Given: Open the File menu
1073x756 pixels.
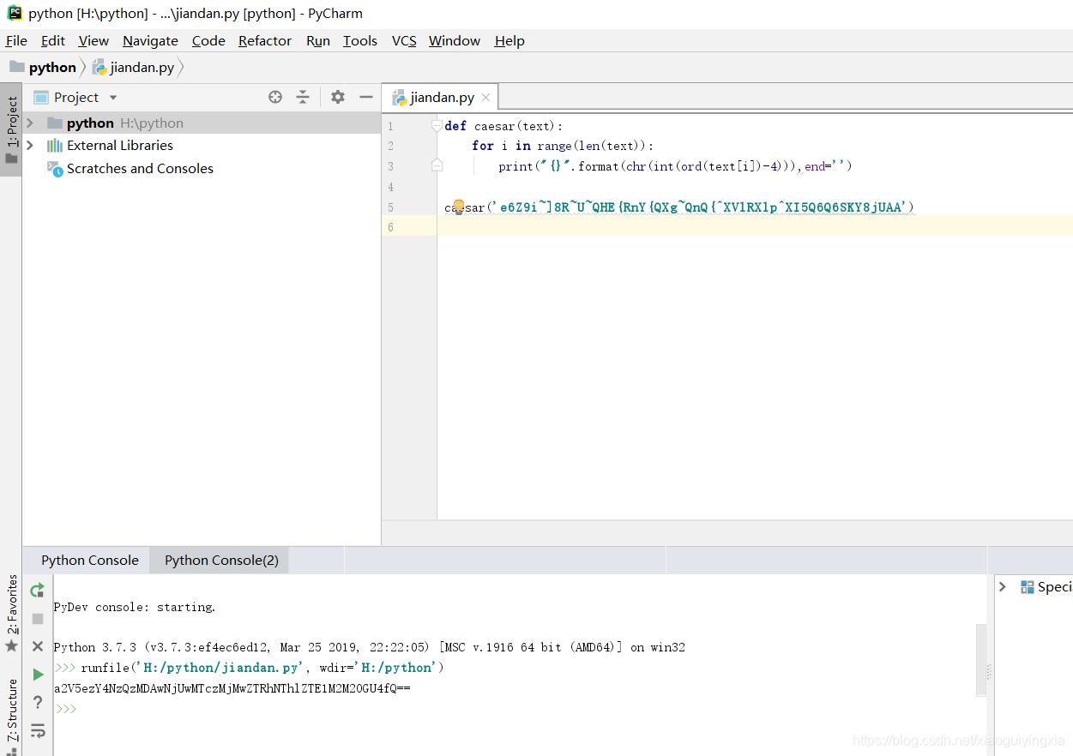Looking at the screenshot, I should tap(16, 40).
